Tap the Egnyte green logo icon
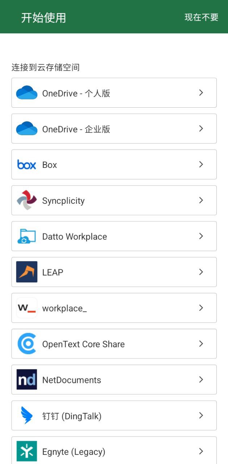 27,451
